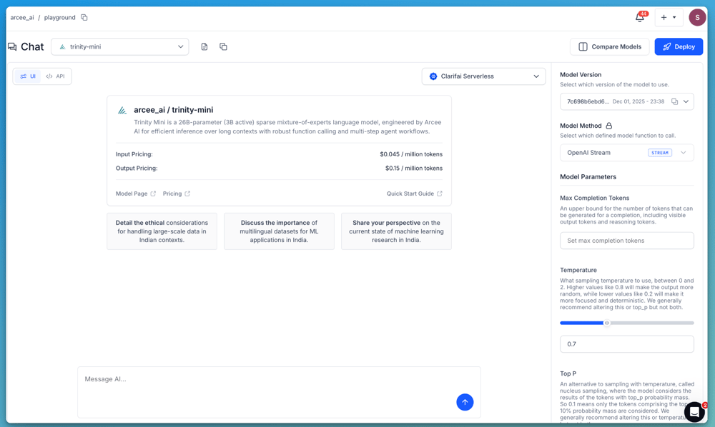The height and width of the screenshot is (427, 715).
Task: Click the Set max completion tokens field
Action: coord(626,241)
